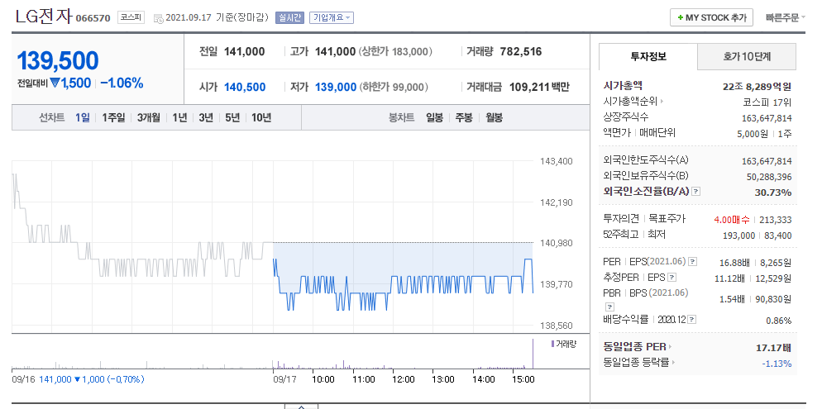This screenshot has width=822, height=409.
Task: Click the 0.86% dividend yield value
Action: click(x=778, y=321)
